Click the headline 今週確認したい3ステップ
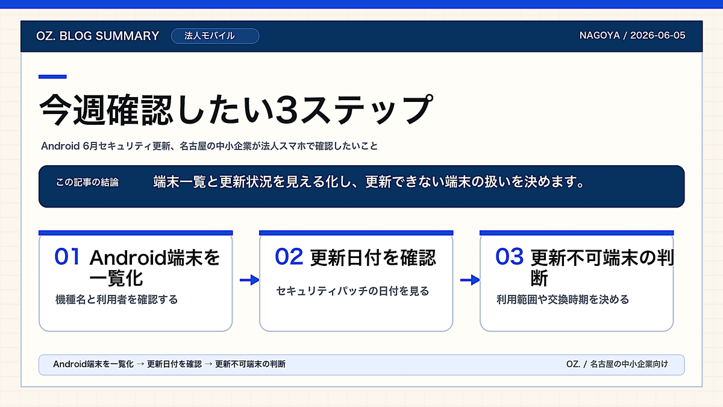 point(236,109)
